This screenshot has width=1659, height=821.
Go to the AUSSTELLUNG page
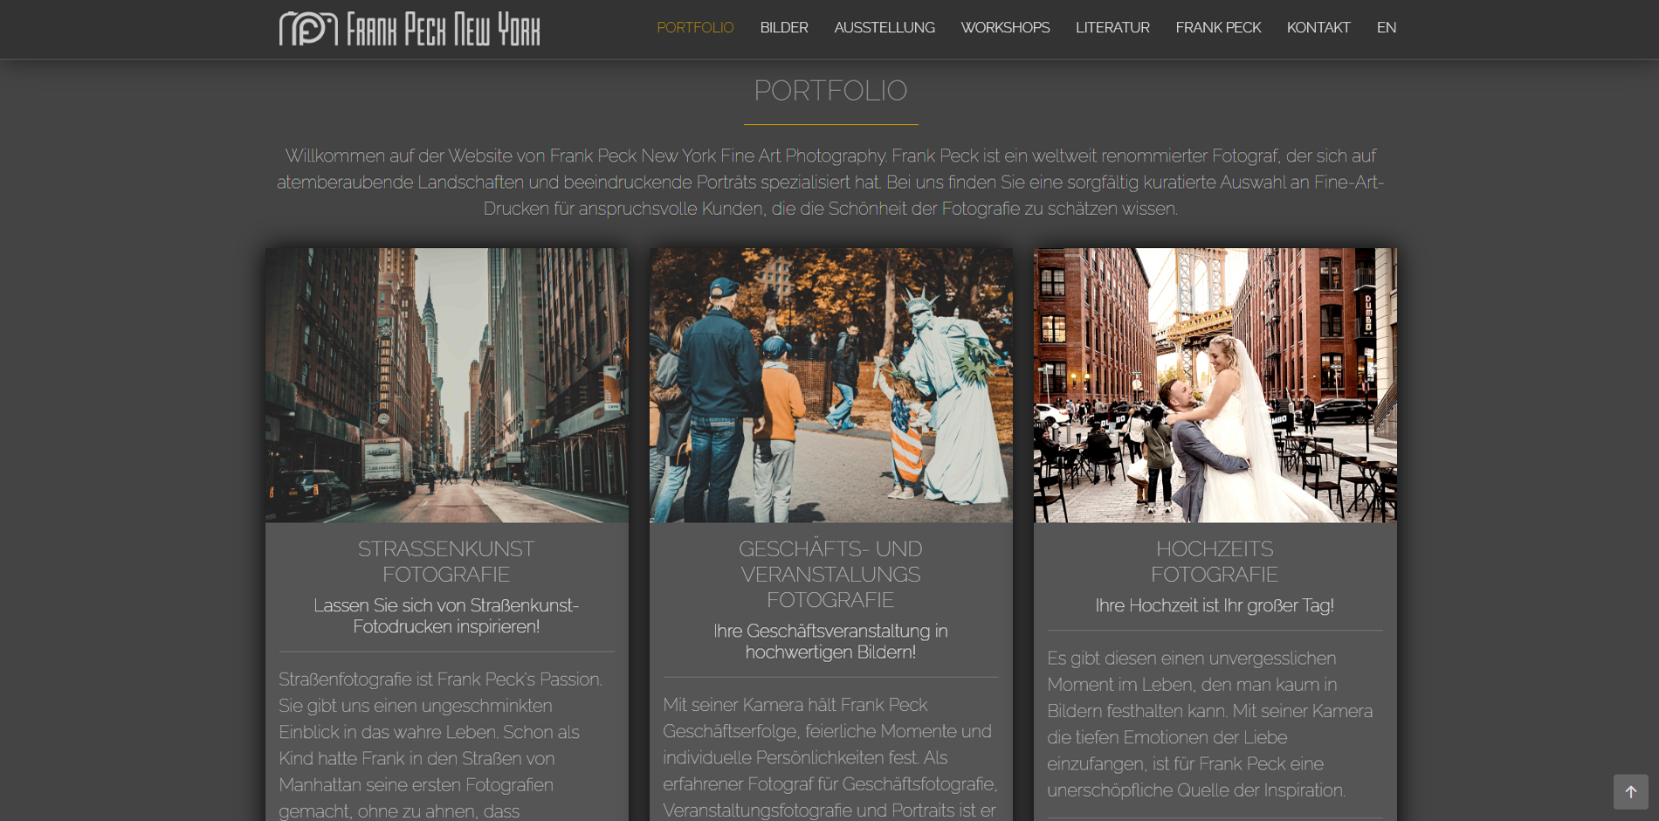885,28
